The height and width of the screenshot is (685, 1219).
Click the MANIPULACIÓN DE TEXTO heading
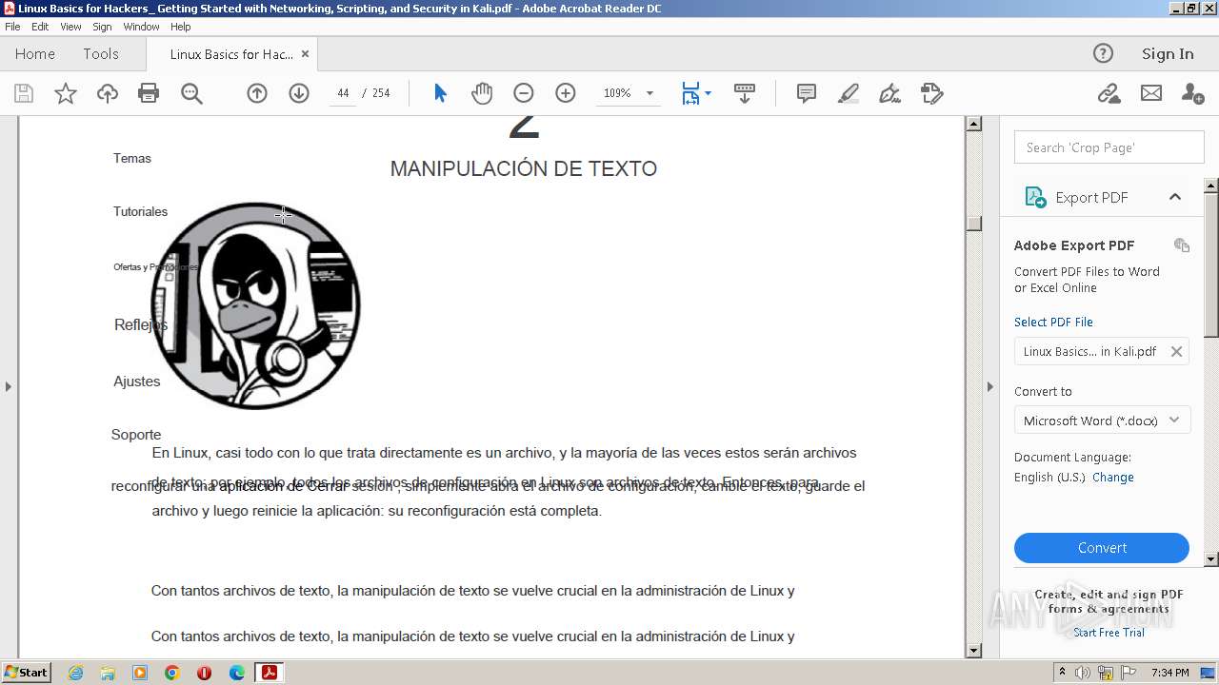point(524,169)
